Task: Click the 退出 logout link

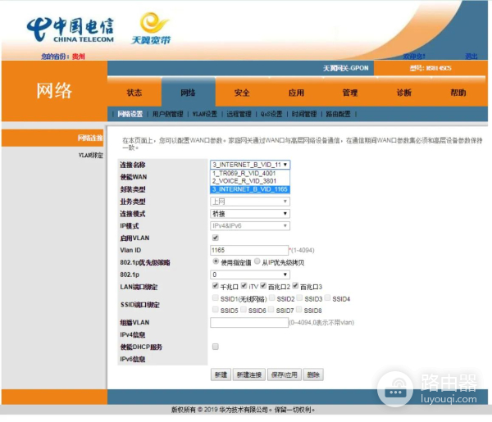Action: (x=471, y=57)
